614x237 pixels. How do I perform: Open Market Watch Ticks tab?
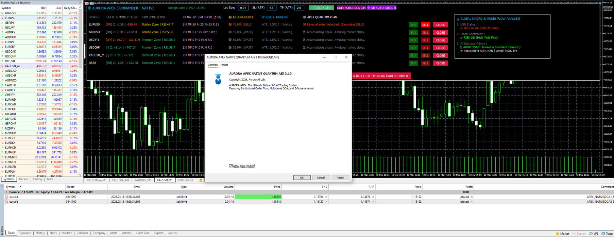pos(50,179)
